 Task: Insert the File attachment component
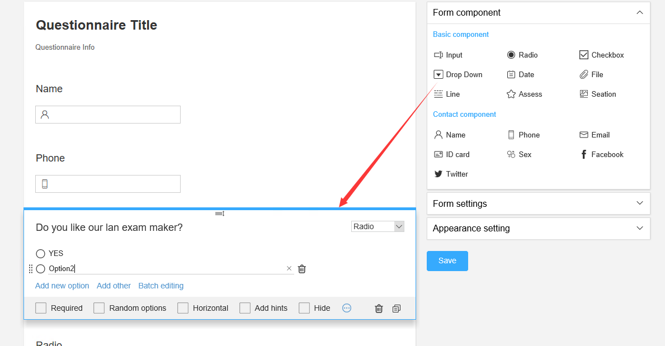coord(591,75)
